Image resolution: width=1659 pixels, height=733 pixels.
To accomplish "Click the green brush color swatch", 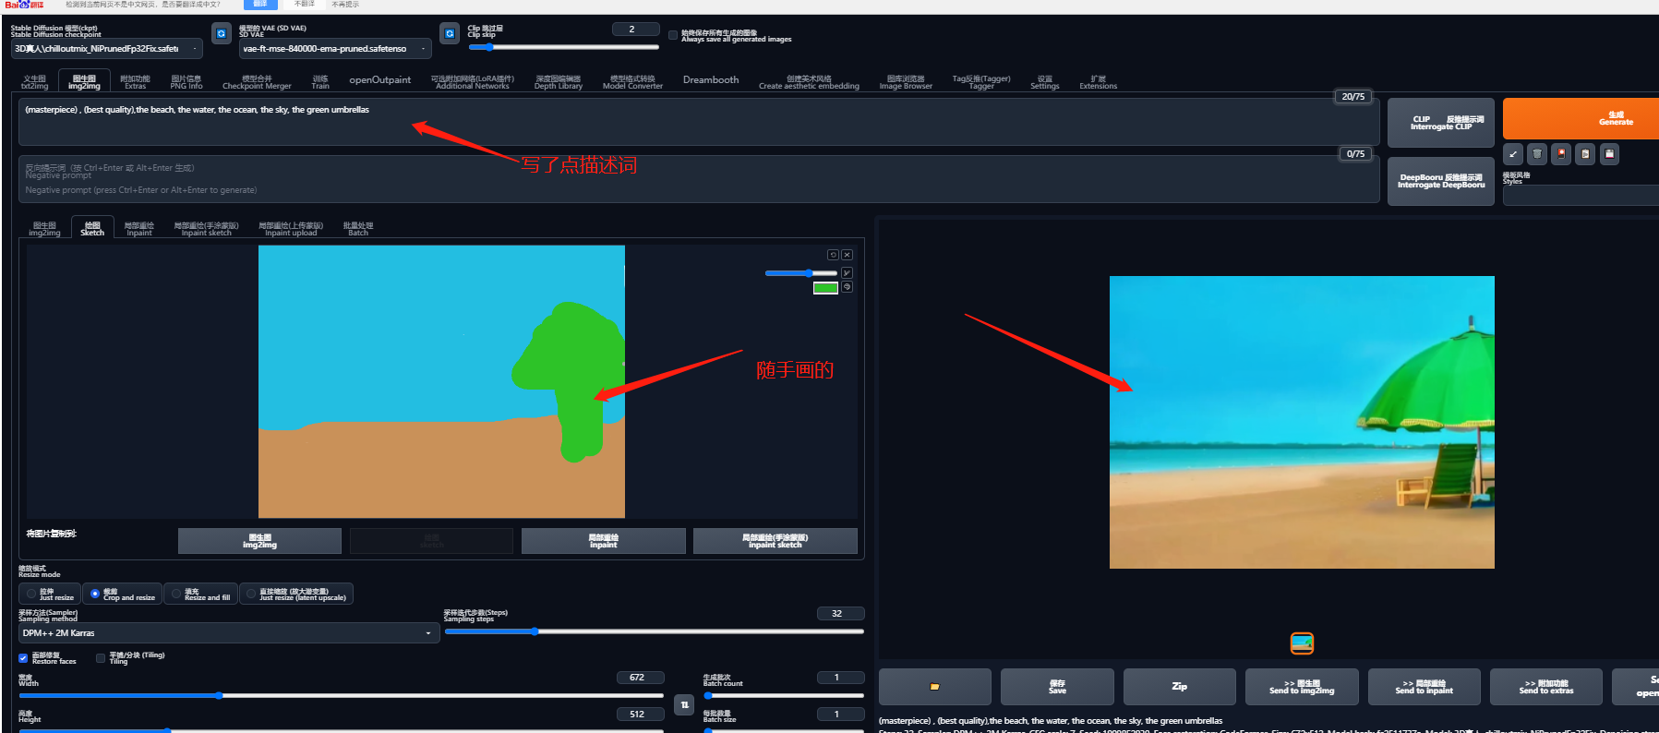I will click(x=824, y=288).
